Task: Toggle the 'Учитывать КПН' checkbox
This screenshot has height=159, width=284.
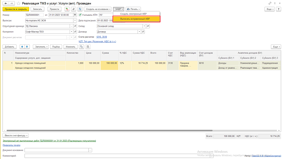Action: point(80,15)
